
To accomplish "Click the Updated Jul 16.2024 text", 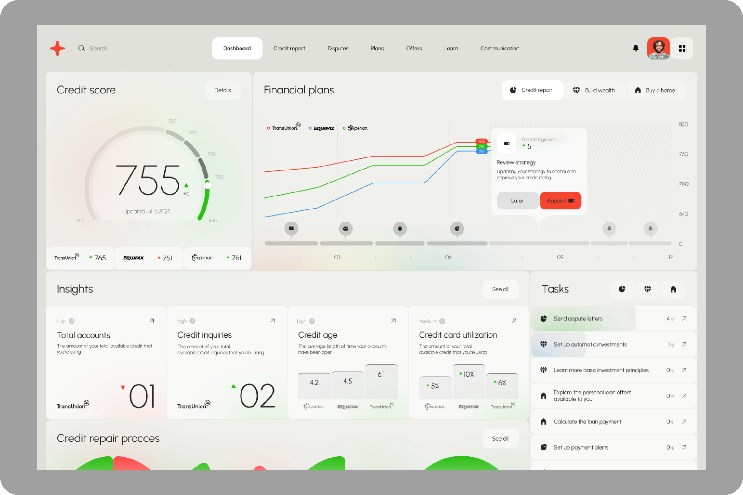I will coord(146,212).
